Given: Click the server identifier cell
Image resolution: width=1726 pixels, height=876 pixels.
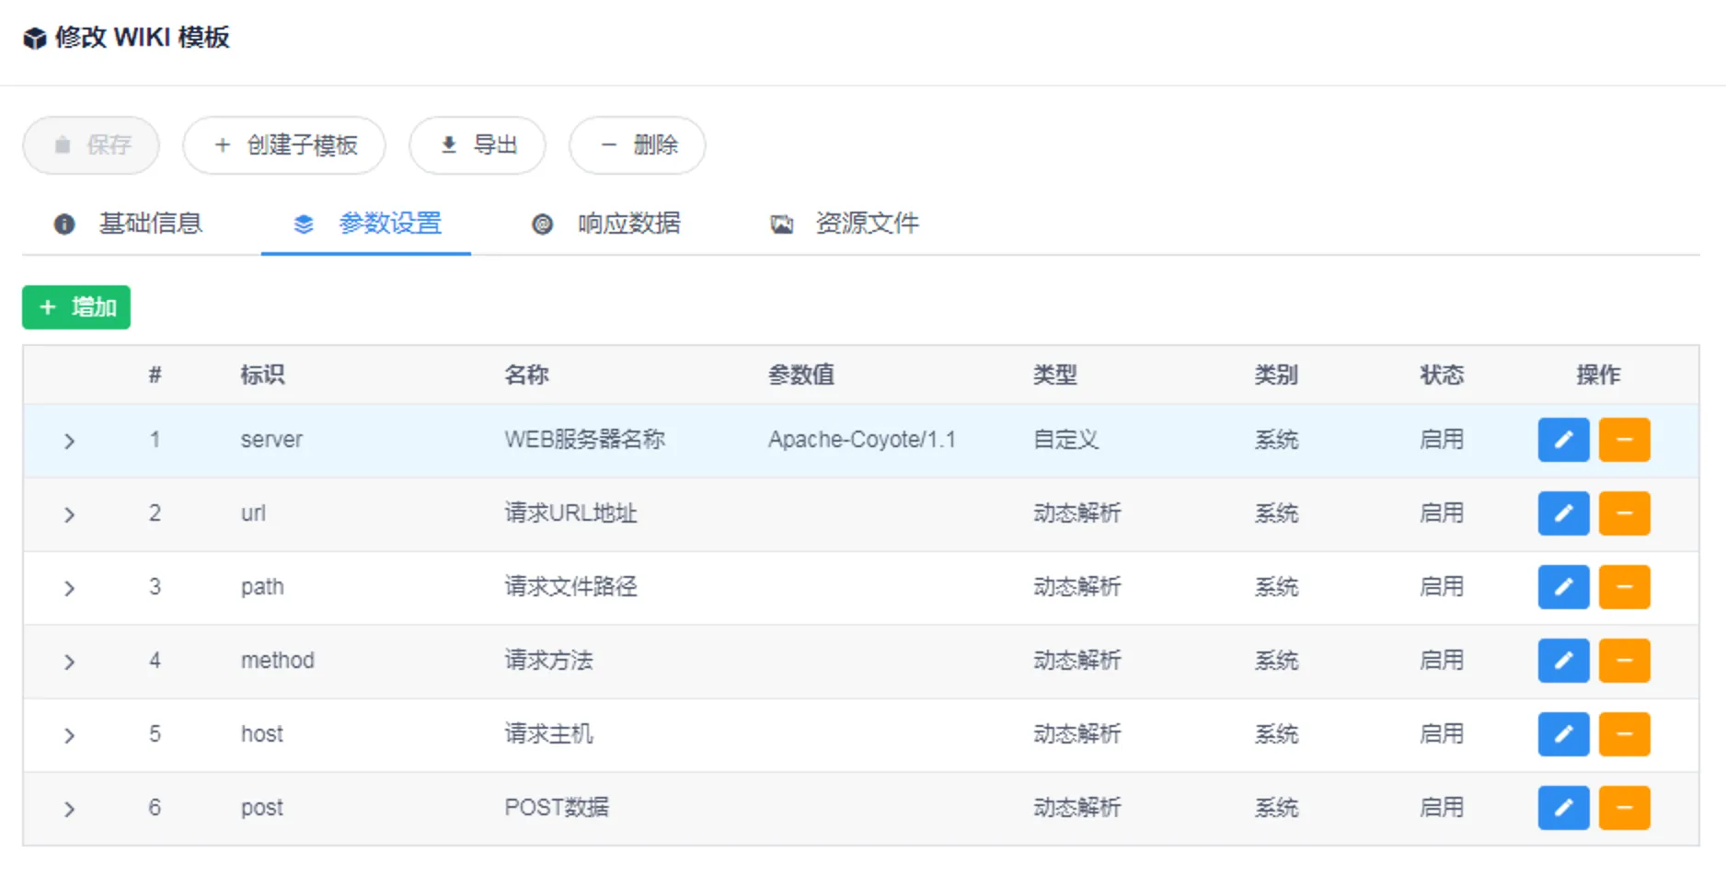Looking at the screenshot, I should [271, 440].
